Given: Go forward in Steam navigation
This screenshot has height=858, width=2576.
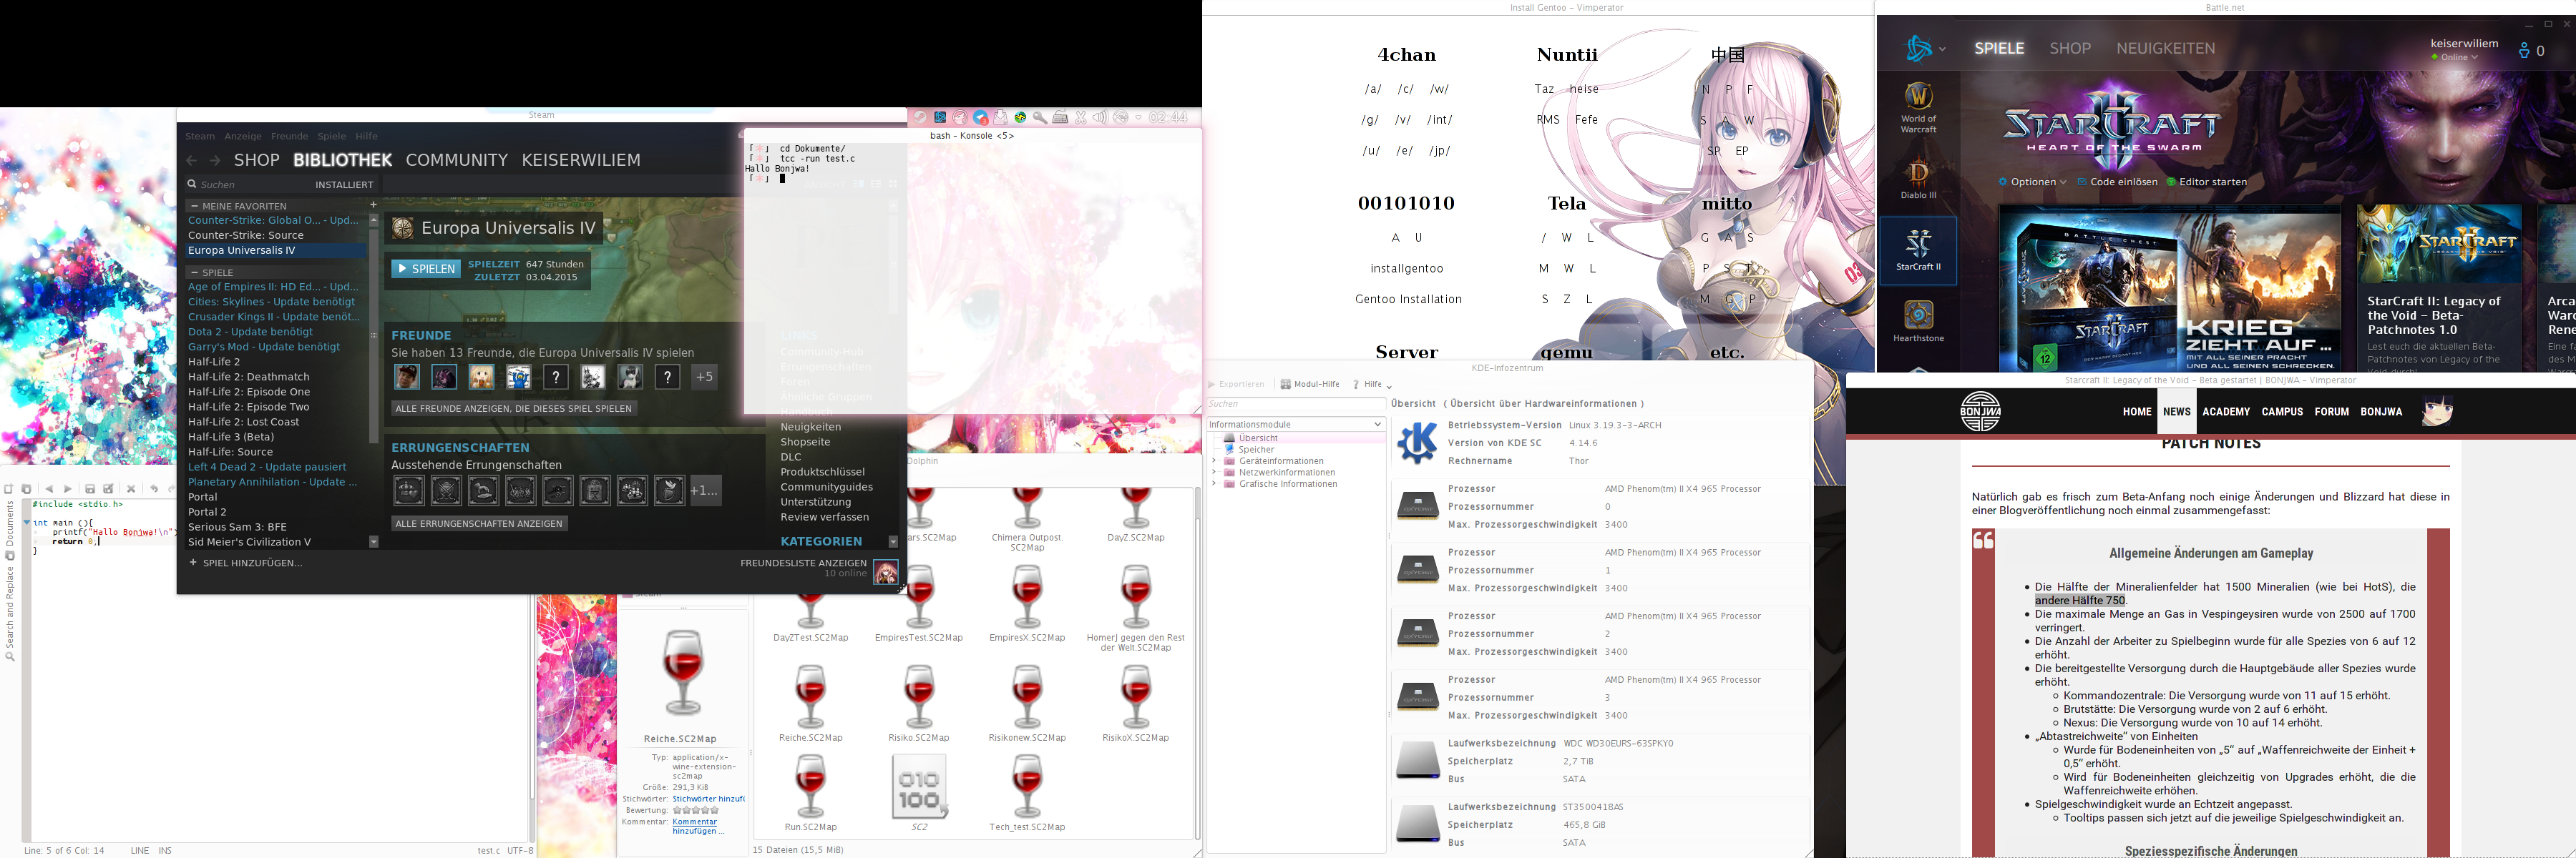Looking at the screenshot, I should click(x=215, y=160).
